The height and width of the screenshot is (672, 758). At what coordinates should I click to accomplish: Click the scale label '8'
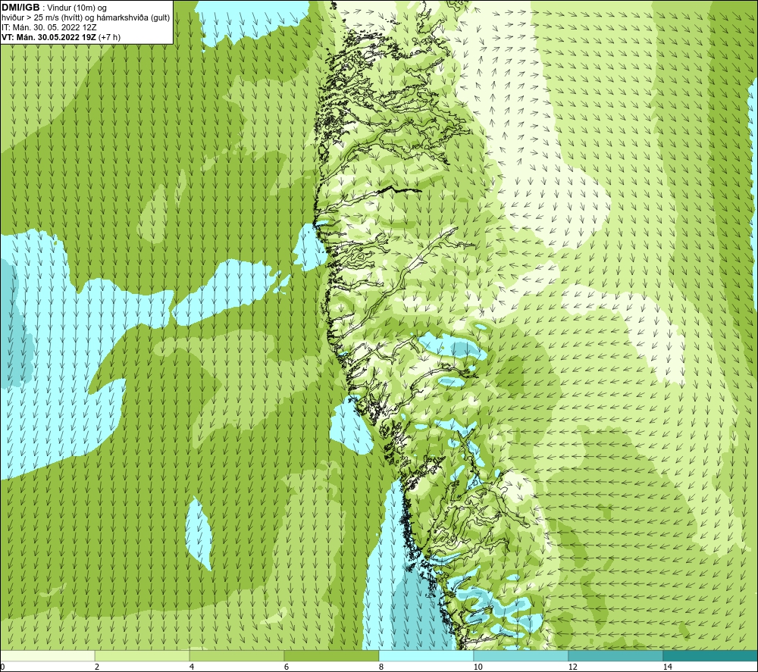tap(381, 667)
